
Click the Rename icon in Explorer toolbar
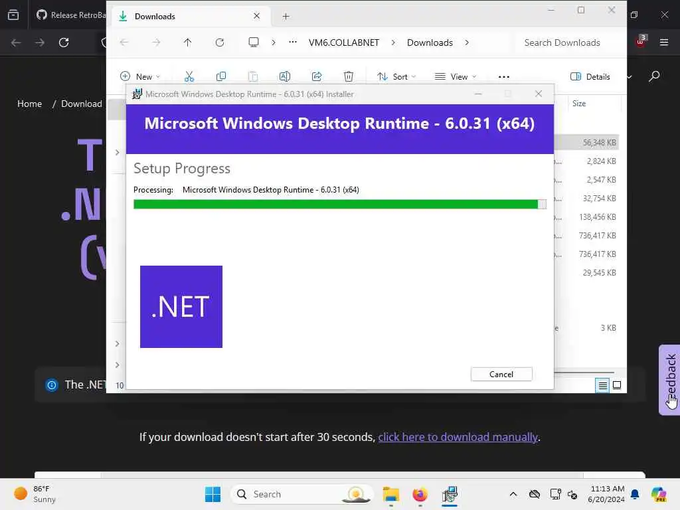284,77
